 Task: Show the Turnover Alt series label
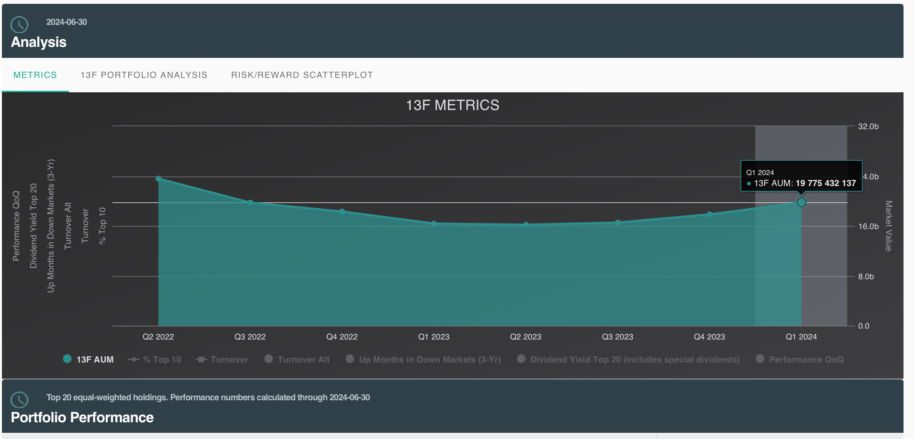(303, 360)
